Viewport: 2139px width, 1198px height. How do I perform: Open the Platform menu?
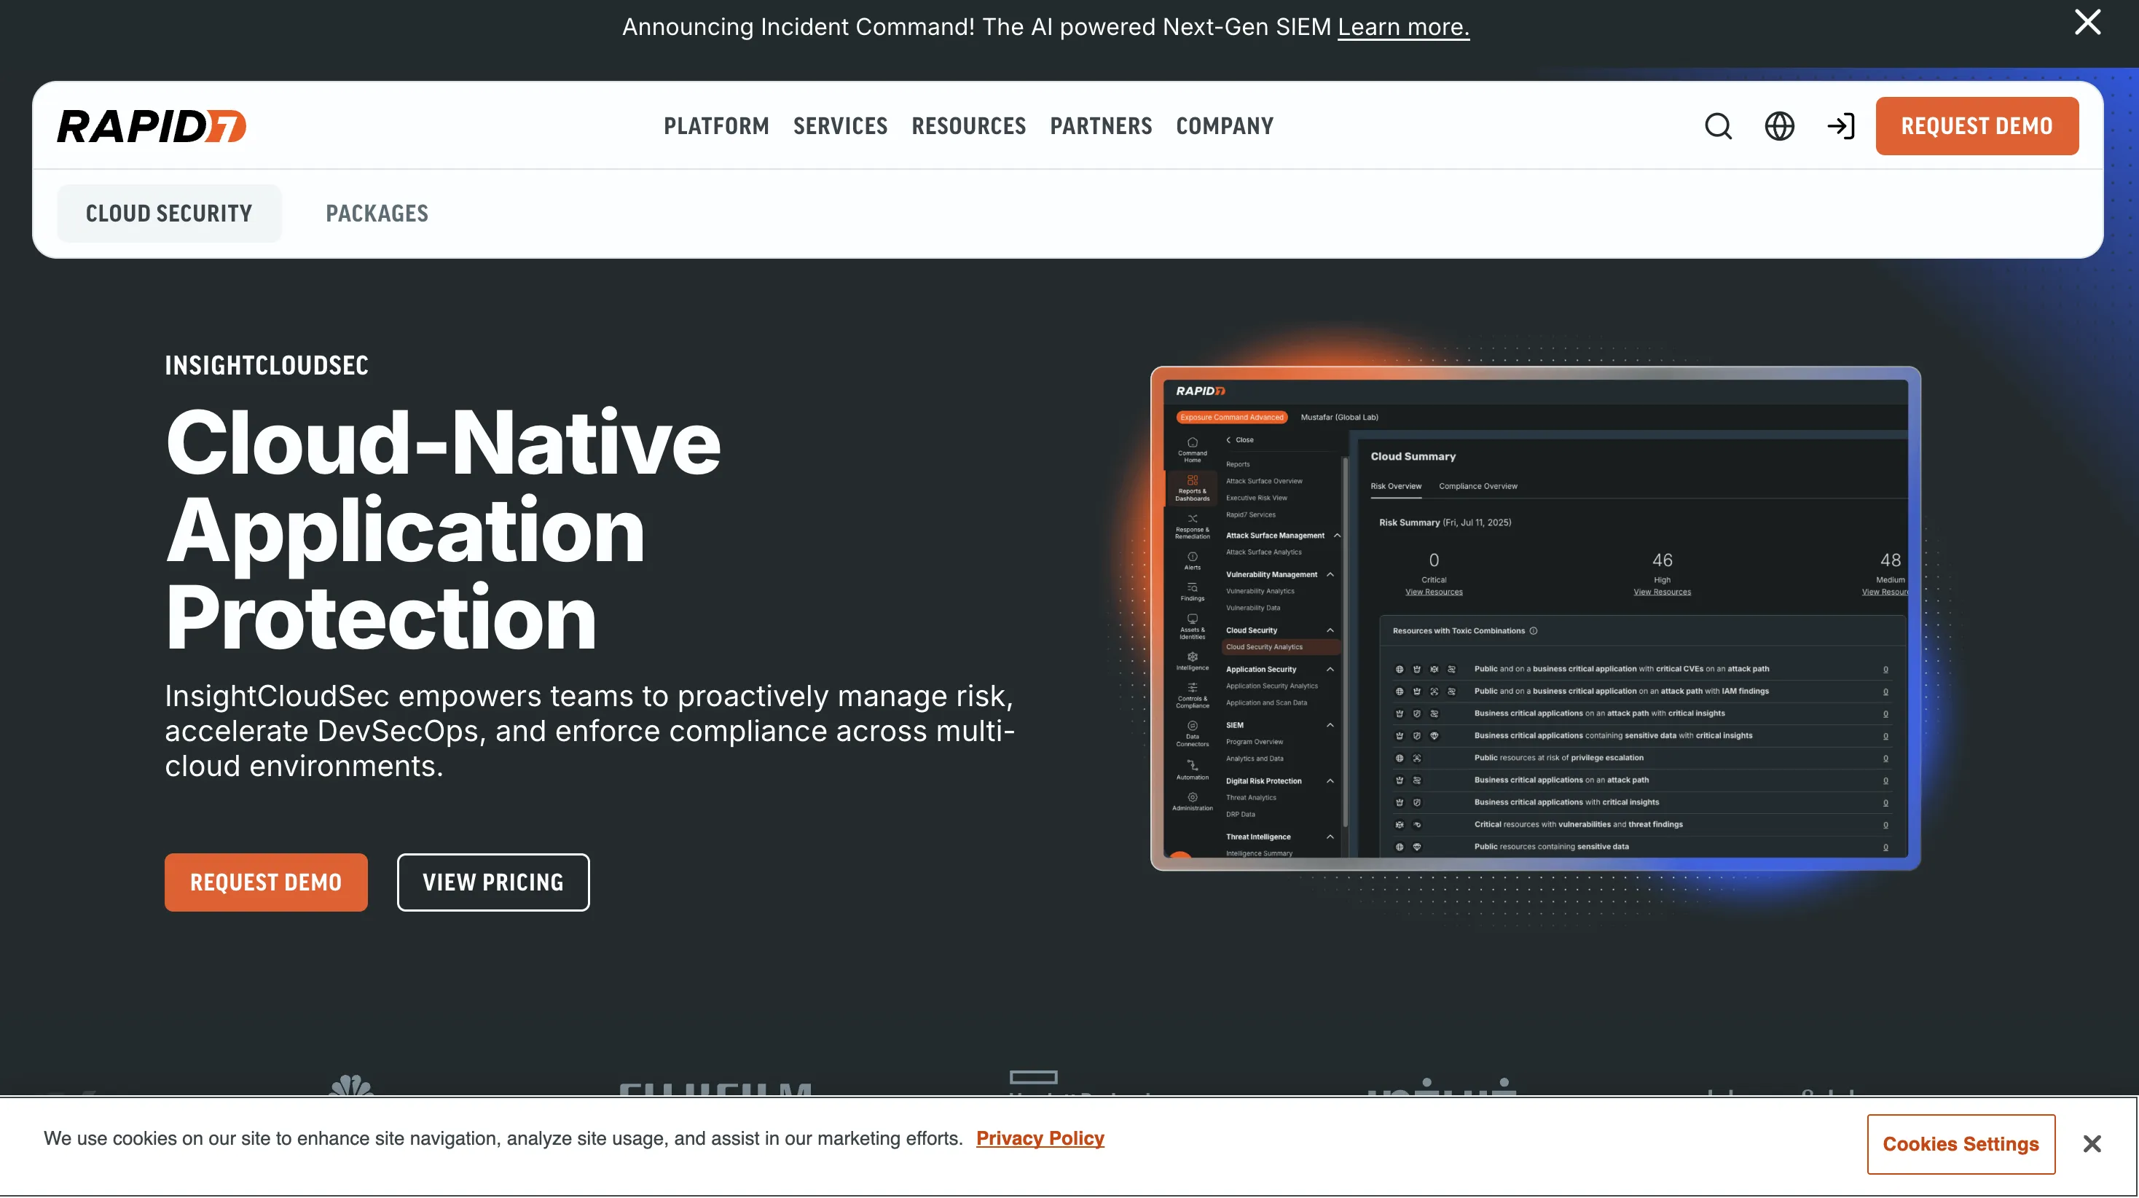(715, 126)
